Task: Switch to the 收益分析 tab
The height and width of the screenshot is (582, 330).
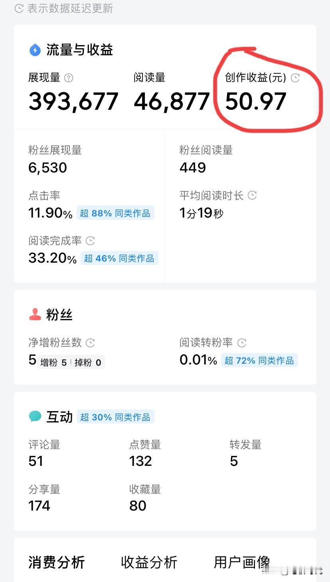Action: [x=149, y=562]
